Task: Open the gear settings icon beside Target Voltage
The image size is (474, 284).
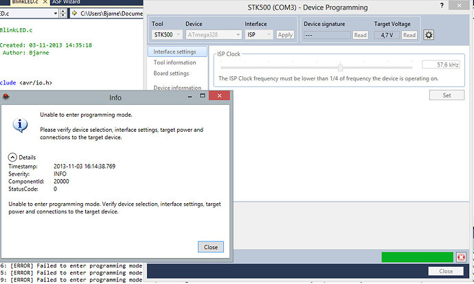Action: (x=429, y=35)
